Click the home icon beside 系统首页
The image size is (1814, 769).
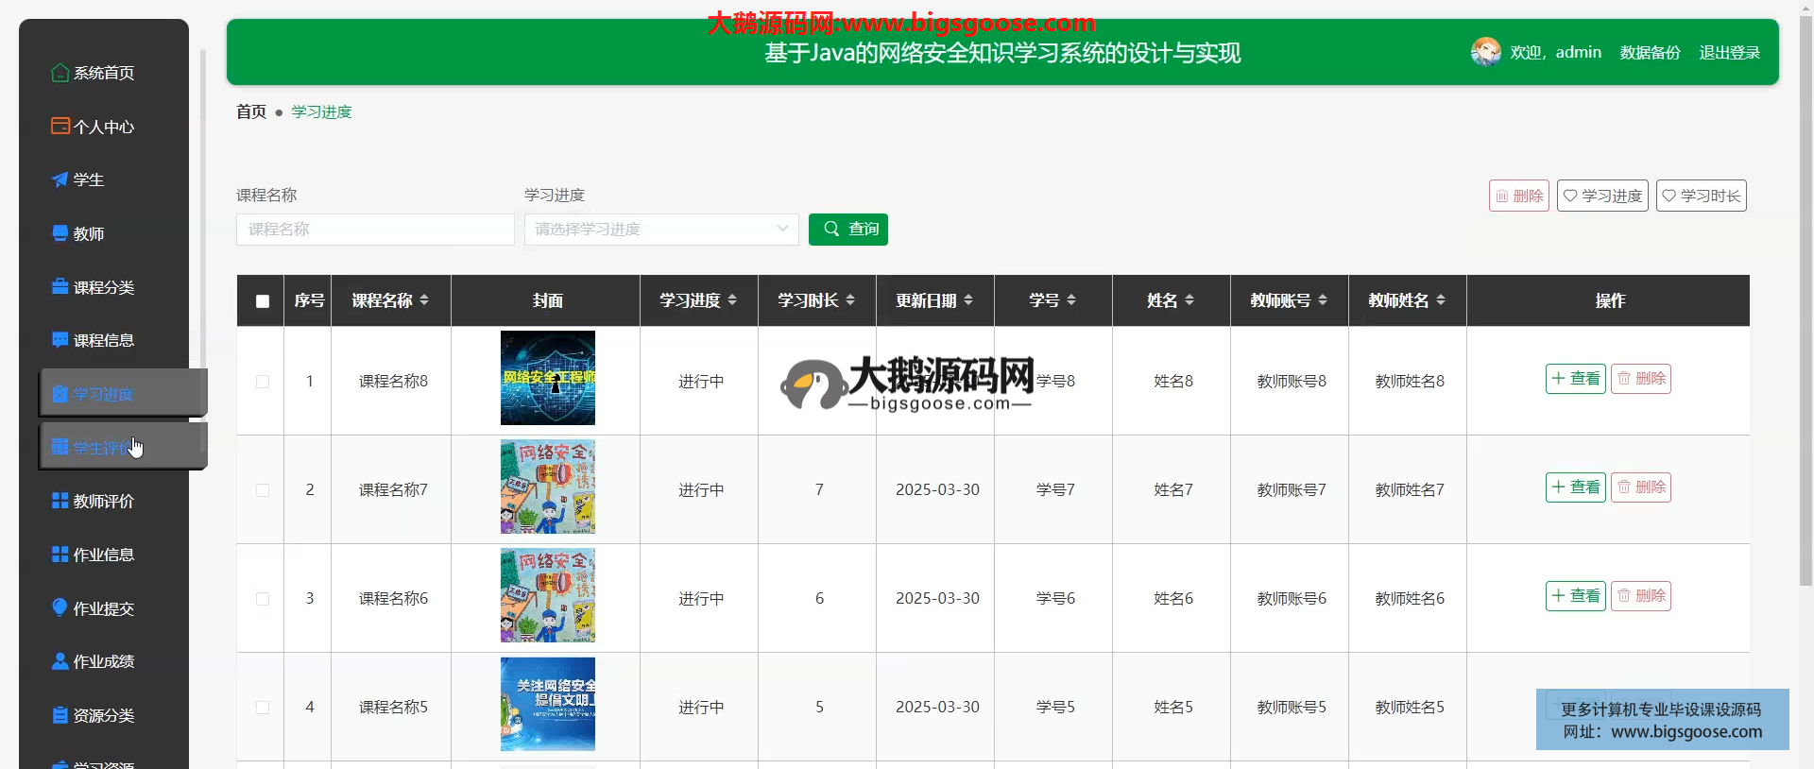coord(60,73)
